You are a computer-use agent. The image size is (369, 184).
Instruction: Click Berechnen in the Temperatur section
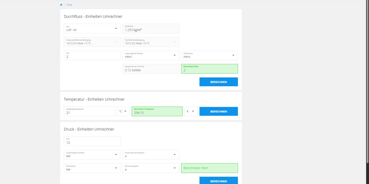tap(219, 111)
